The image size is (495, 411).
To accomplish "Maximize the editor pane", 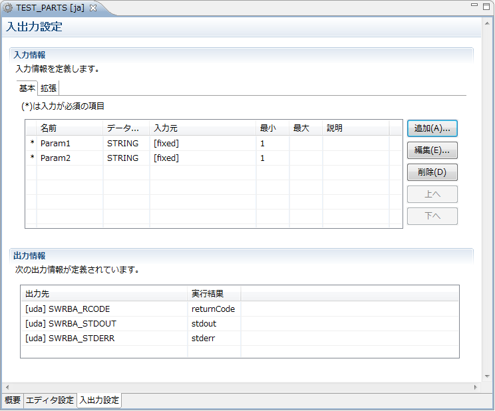I will 486,6.
